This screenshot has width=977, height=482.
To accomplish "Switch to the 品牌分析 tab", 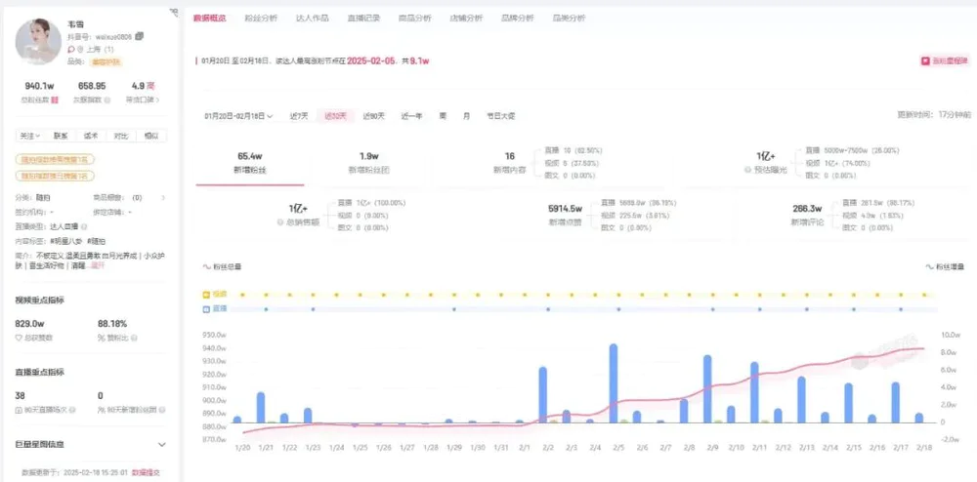I will 517,18.
